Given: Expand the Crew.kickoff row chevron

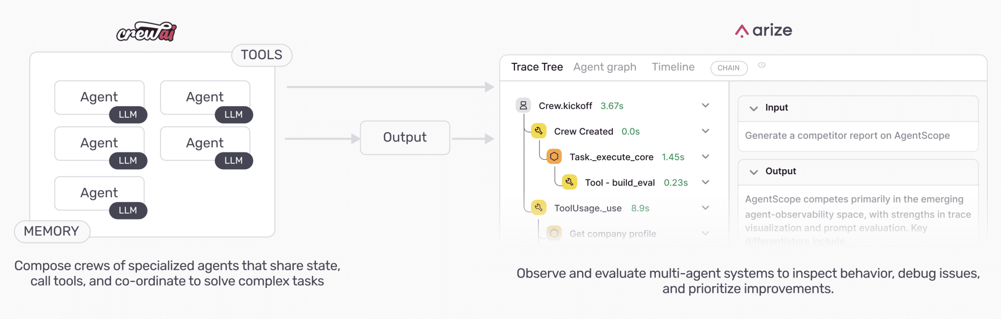Looking at the screenshot, I should pyautogui.click(x=705, y=105).
